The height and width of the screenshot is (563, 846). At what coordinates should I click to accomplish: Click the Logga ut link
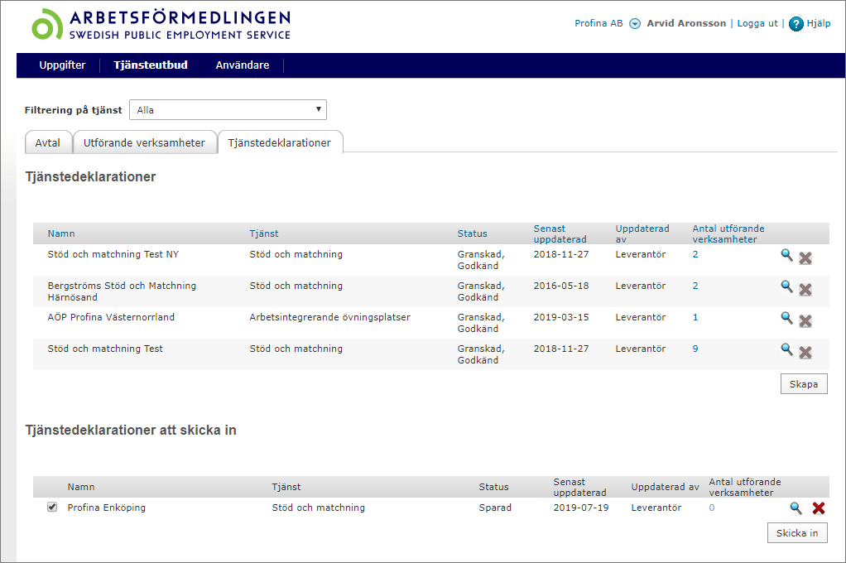tap(757, 23)
